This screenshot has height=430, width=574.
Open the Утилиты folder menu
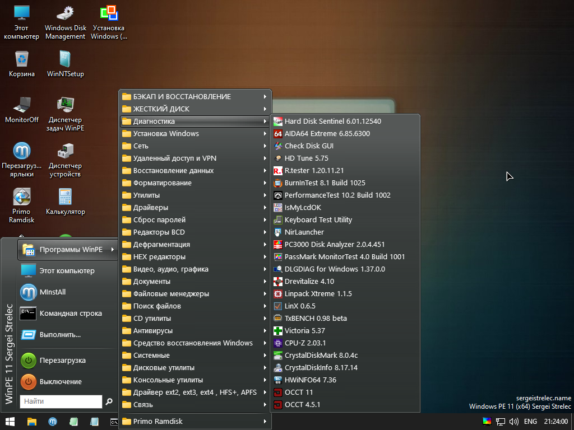click(x=195, y=195)
